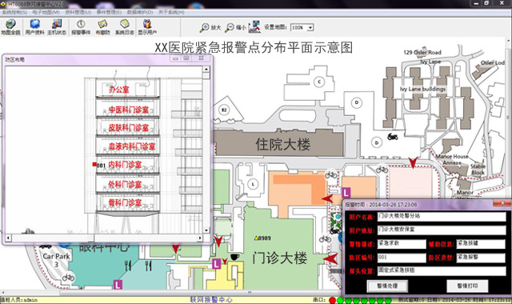Viewport: 512px width, 304px height.
Task: Open 系统日志 system log icon
Action: [125, 26]
